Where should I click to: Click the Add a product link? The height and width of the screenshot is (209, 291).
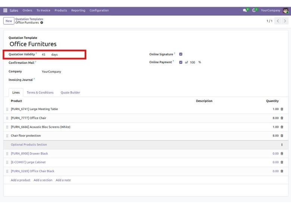tap(21, 180)
